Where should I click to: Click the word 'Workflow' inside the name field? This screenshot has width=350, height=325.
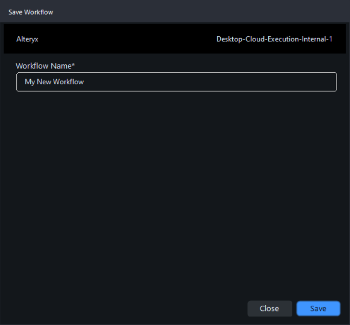pos(68,82)
